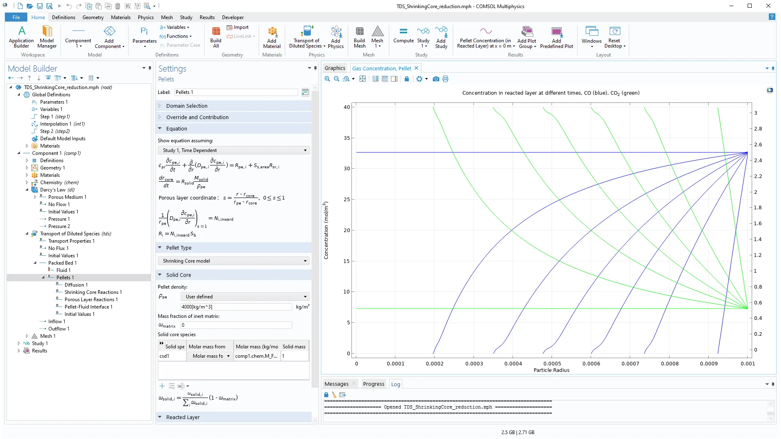Viewport: 781px width, 439px height.
Task: Open the Physics ribbon tab
Action: (x=145, y=17)
